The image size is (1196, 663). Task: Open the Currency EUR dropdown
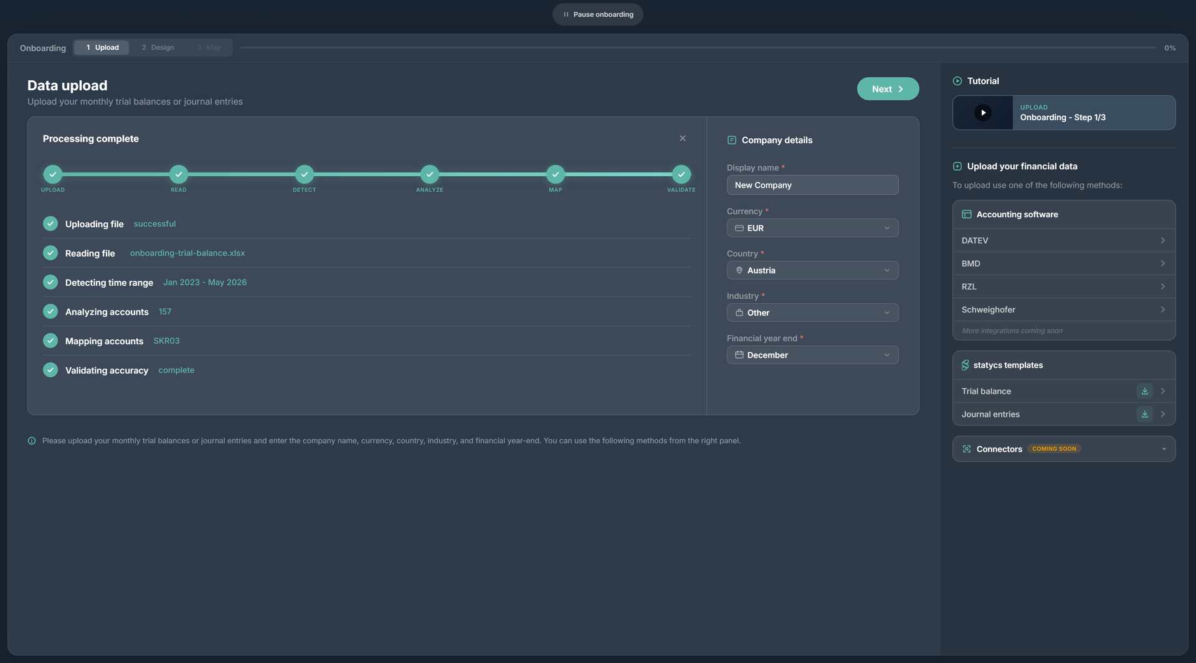pyautogui.click(x=812, y=228)
